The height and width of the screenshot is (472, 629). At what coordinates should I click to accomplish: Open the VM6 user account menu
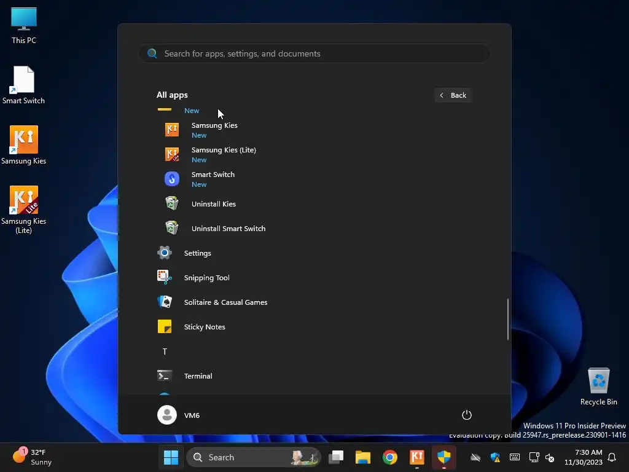[179, 415]
